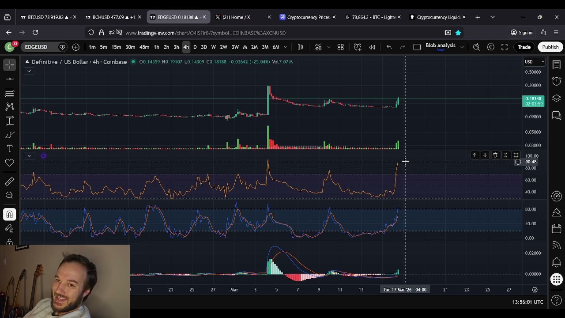This screenshot has height=318, width=565.
Task: Undo the last chart action
Action: pyautogui.click(x=389, y=47)
